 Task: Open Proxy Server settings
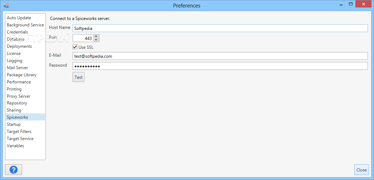pyautogui.click(x=25, y=96)
